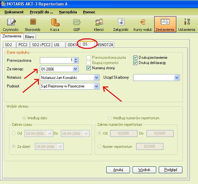Viewport: 198px width, 184px height.
Task: Open the Załączniki attachment icon
Action: [121, 22]
